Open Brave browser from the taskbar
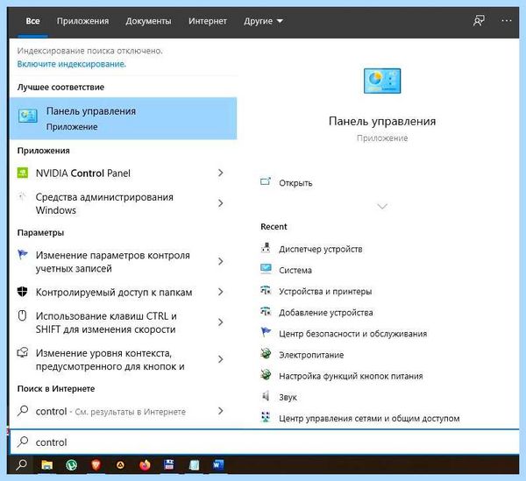 96,464
